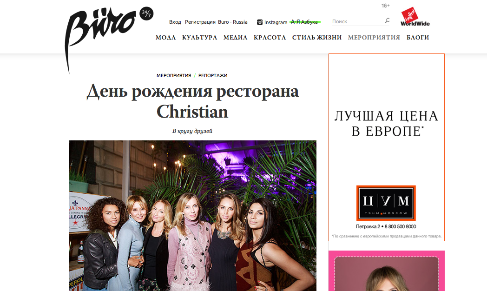Viewport: 487px width, 291px height.
Task: Click the РЕПОРТАЖИ breadcrumb link
Action: tap(213, 75)
